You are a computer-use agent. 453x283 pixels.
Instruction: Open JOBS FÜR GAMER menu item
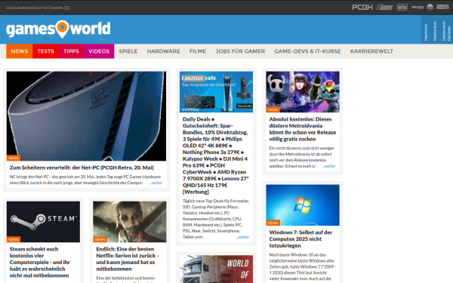click(240, 51)
